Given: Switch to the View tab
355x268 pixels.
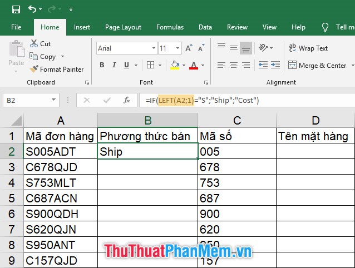Looking at the screenshot, I should (269, 27).
